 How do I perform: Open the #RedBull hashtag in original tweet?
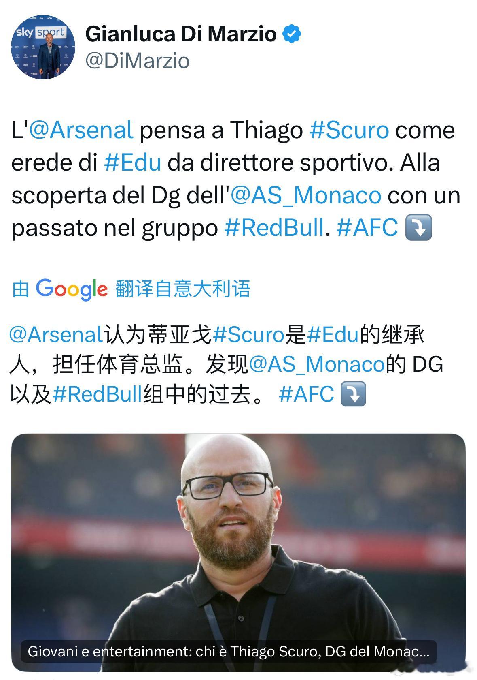(x=274, y=227)
